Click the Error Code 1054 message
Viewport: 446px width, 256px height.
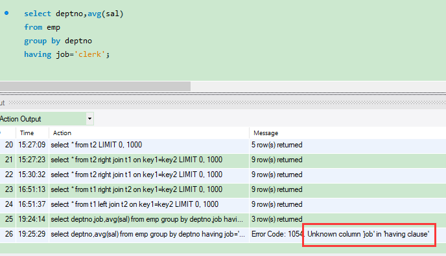tap(340, 234)
